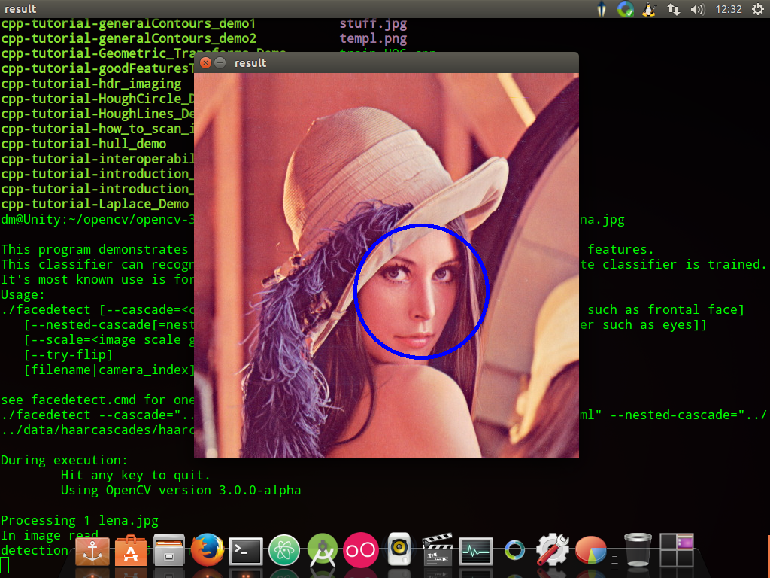The width and height of the screenshot is (770, 578).
Task: Click the result window title bar
Action: 386,63
